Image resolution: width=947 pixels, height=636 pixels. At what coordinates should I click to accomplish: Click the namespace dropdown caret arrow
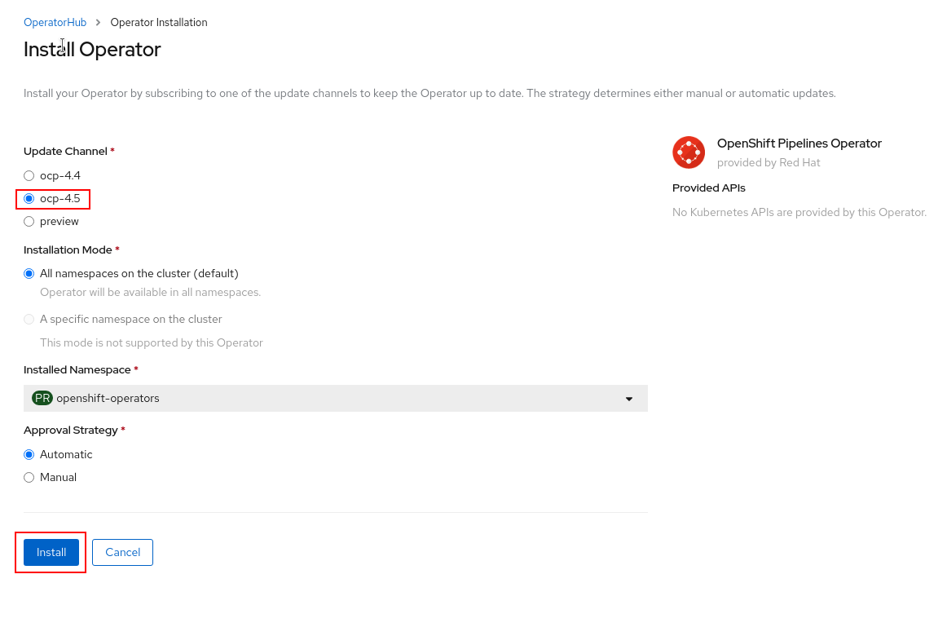628,399
